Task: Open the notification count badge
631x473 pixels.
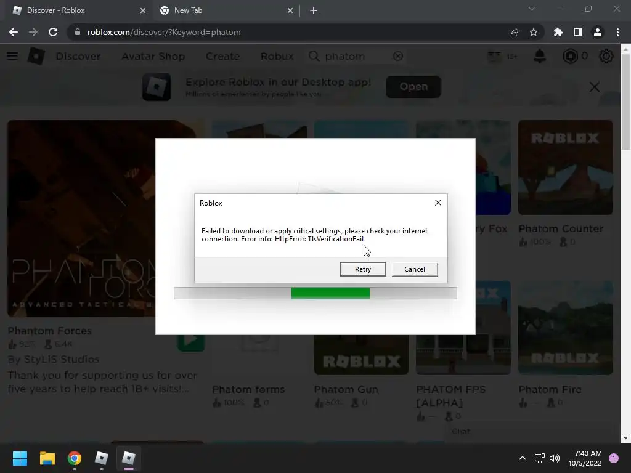Action: pyautogui.click(x=613, y=458)
